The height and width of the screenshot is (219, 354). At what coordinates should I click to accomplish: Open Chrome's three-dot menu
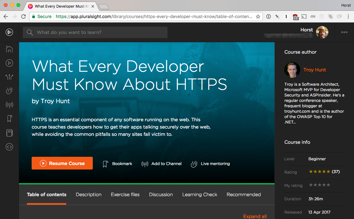(348, 17)
